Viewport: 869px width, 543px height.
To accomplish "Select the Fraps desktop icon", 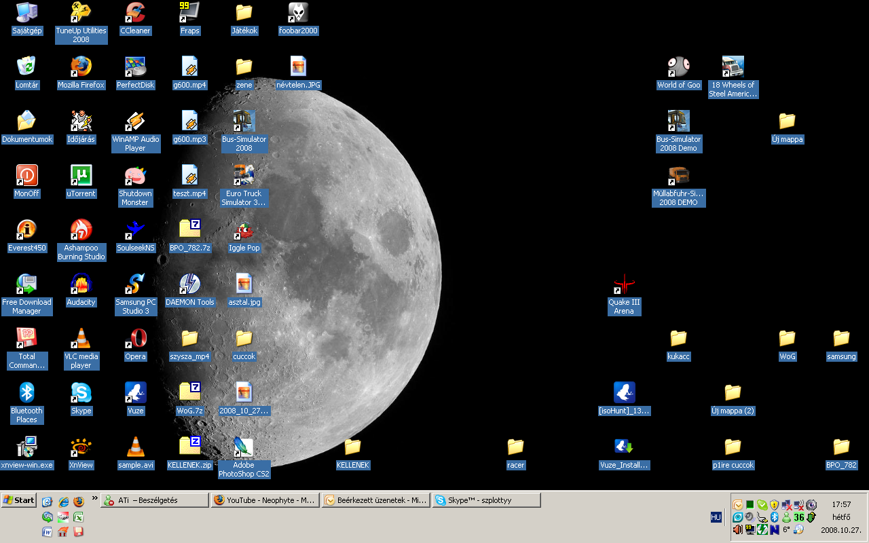I will pos(189,19).
